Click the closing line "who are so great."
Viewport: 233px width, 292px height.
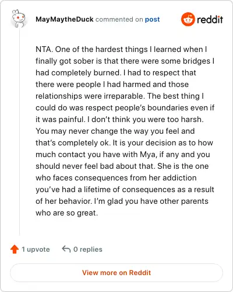[x=66, y=213]
